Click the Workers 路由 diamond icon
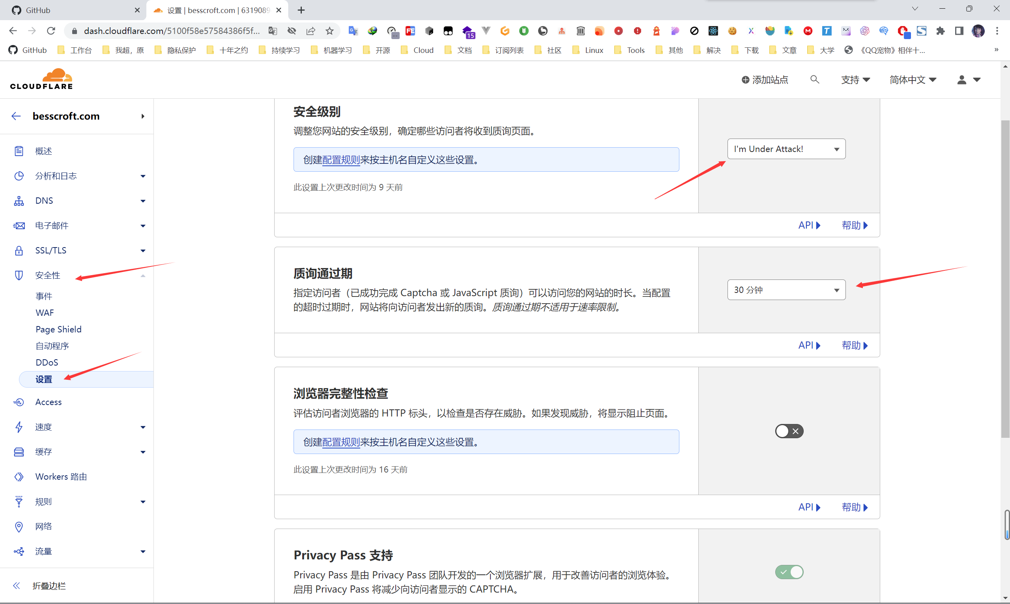This screenshot has width=1010, height=604. tap(19, 476)
